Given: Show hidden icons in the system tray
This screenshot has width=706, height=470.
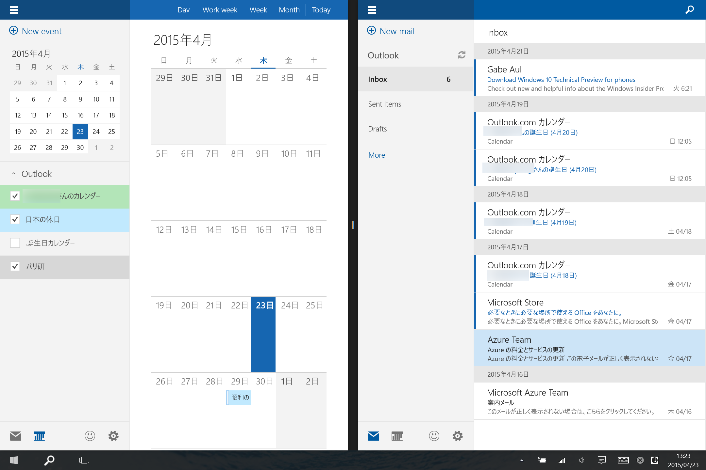Looking at the screenshot, I should point(522,460).
